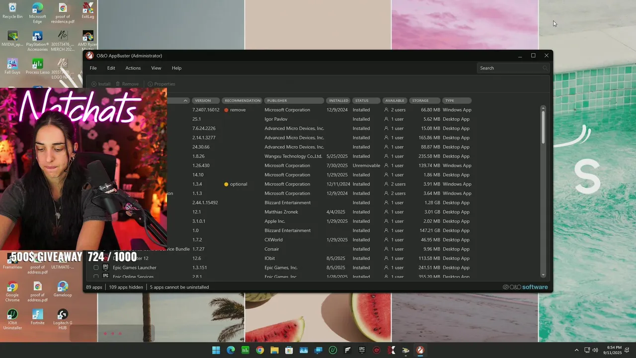Click the app list vertical scrollbar thumb
The height and width of the screenshot is (358, 636).
(x=543, y=128)
